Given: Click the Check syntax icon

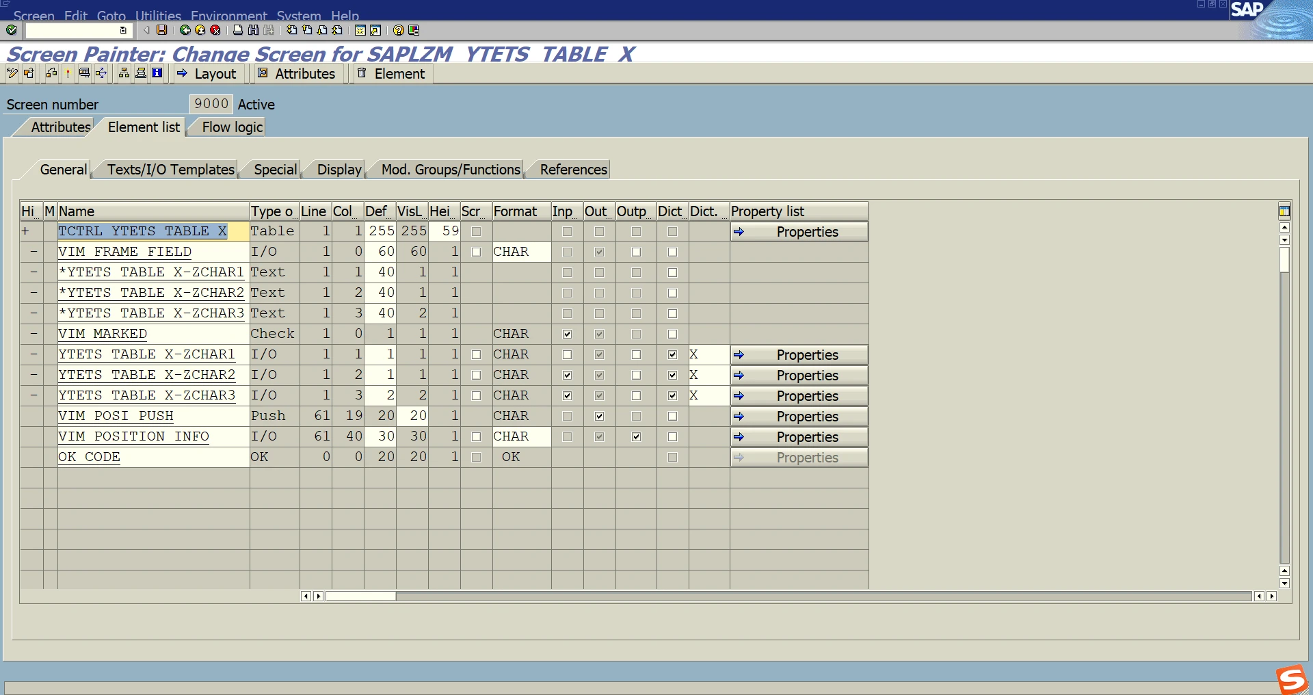Looking at the screenshot, I should tap(52, 73).
